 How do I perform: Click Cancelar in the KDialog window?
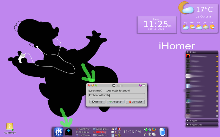(x=135, y=102)
